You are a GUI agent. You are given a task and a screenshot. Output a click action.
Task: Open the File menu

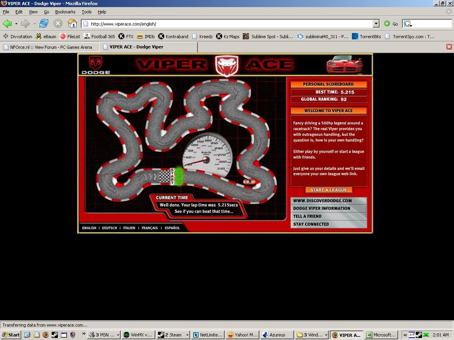6,12
